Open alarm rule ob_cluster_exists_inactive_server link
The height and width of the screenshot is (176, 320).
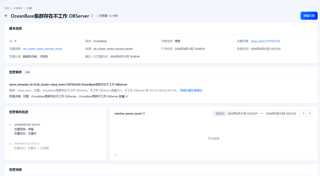[x=43, y=49]
